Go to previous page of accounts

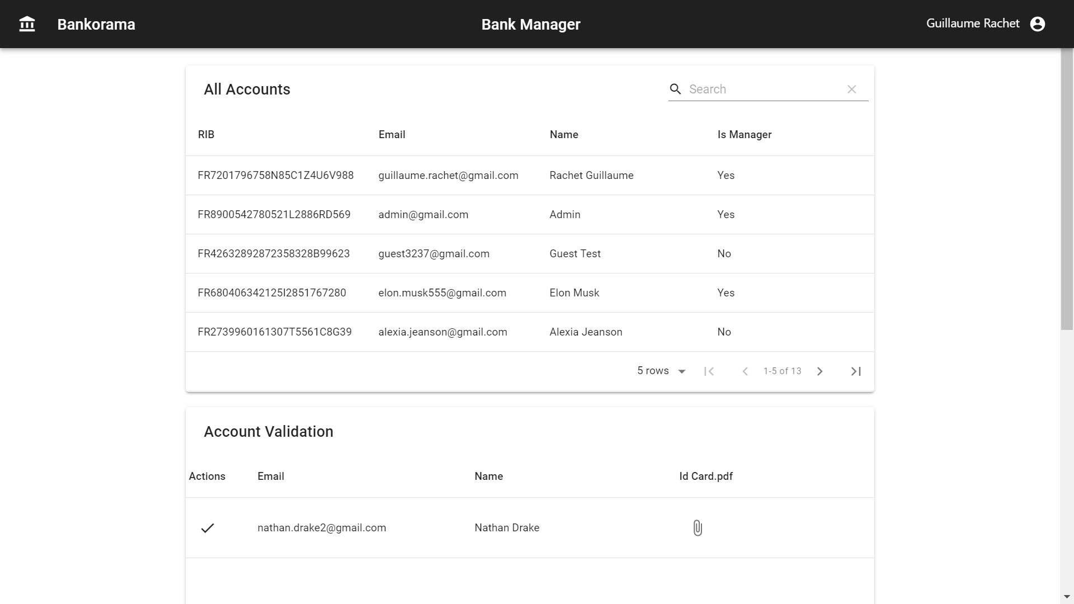(745, 371)
